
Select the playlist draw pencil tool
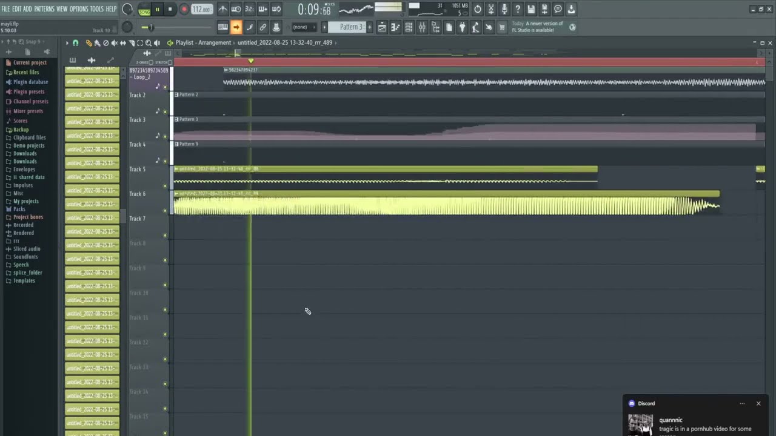point(89,43)
